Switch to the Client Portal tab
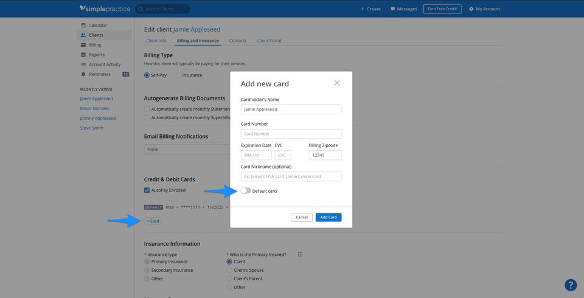Image resolution: width=584 pixels, height=298 pixels. coord(269,41)
